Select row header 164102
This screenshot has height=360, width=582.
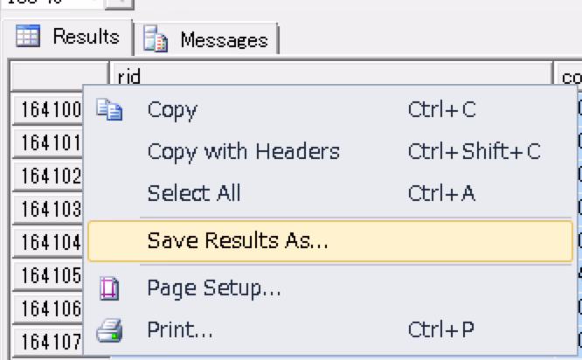[48, 175]
